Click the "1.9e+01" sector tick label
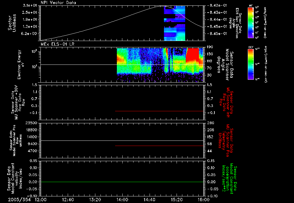294x203 pixels. pyautogui.click(x=30, y=19)
